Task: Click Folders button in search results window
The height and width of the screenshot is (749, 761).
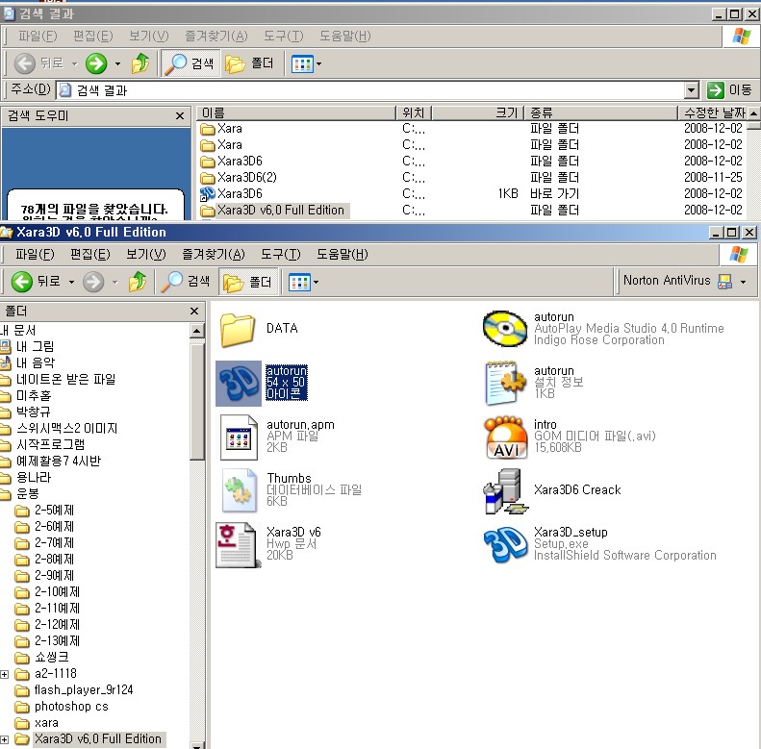Action: pyautogui.click(x=249, y=63)
